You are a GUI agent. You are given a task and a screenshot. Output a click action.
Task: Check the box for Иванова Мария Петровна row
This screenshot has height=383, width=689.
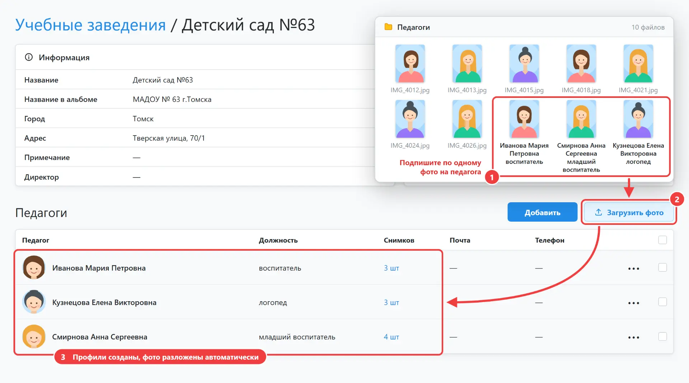[662, 268]
